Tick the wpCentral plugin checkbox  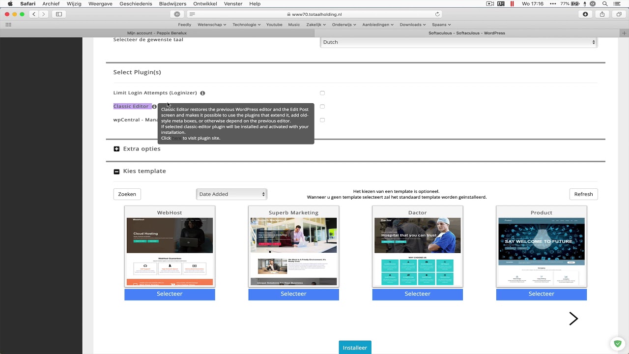click(322, 120)
